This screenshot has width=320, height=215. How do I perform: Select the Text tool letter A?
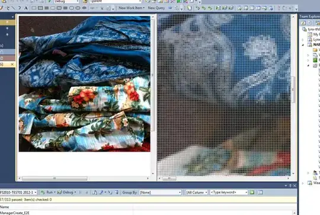tap(26, 8)
